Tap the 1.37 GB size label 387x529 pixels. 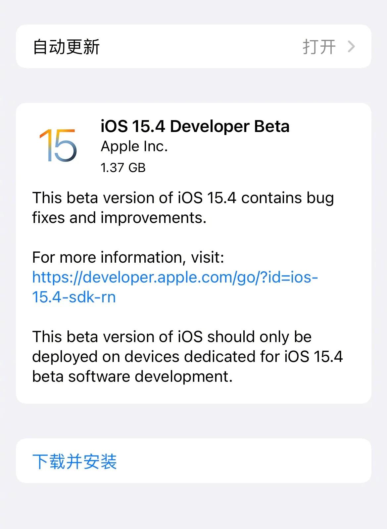pos(123,168)
